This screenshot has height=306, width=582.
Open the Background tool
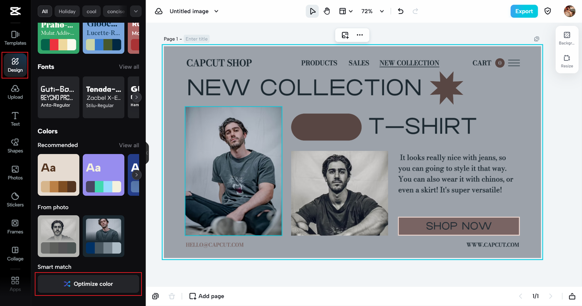coord(567,38)
